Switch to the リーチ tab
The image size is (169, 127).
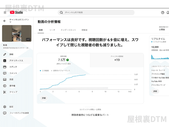pyautogui.click(x=52, y=30)
